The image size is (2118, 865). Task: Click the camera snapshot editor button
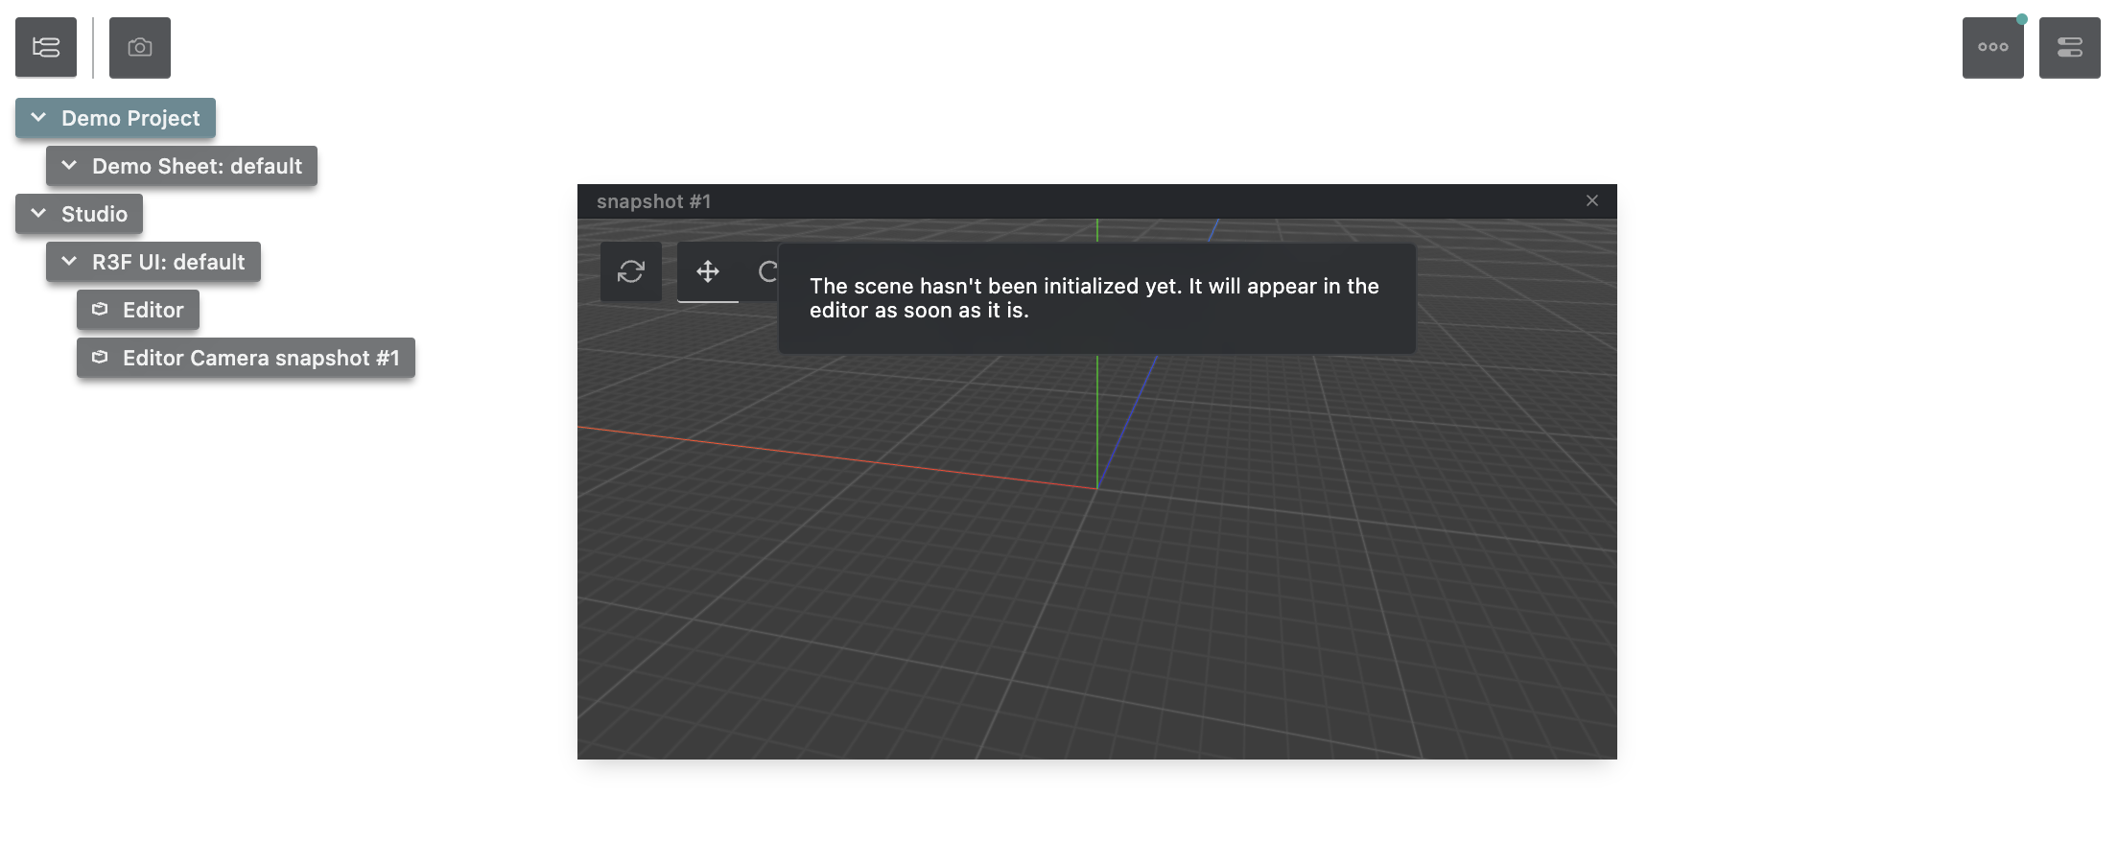point(140,47)
